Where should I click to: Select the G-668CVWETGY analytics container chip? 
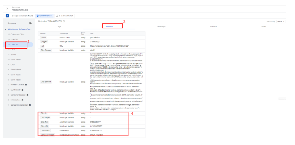(x=64, y=16)
